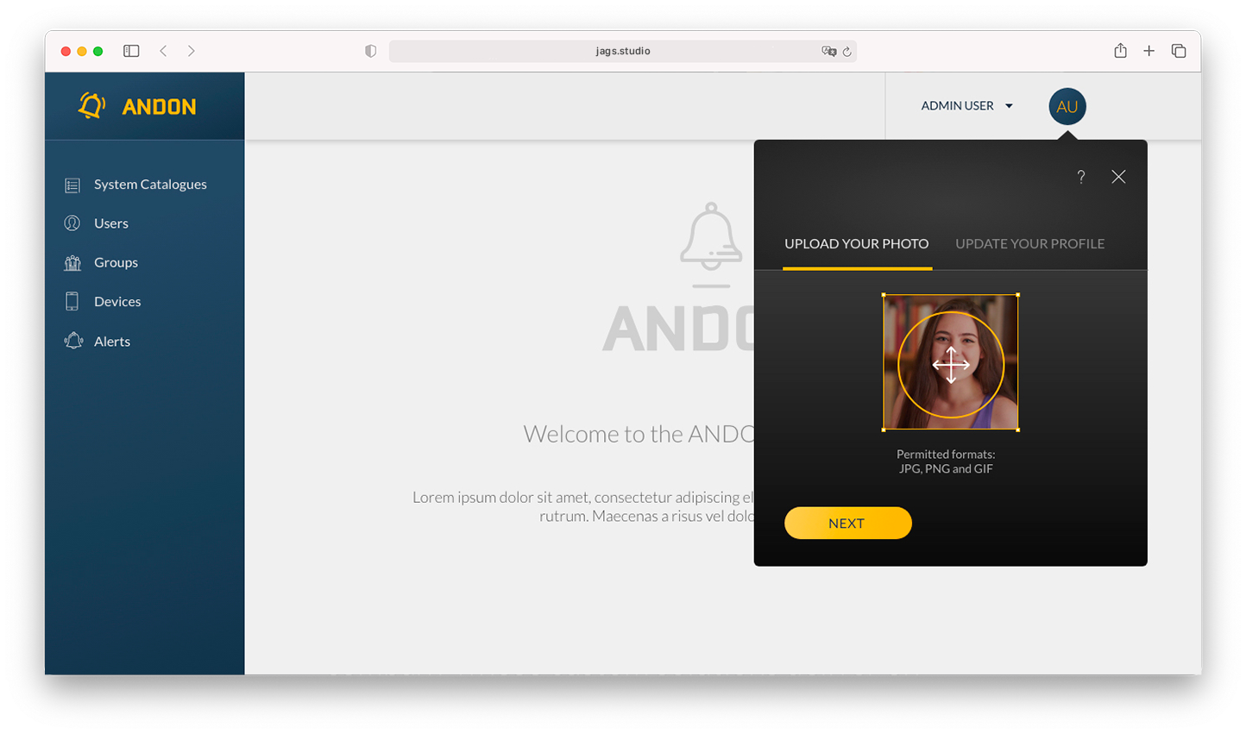
Task: Click the Users icon in sidebar
Action: tap(72, 223)
